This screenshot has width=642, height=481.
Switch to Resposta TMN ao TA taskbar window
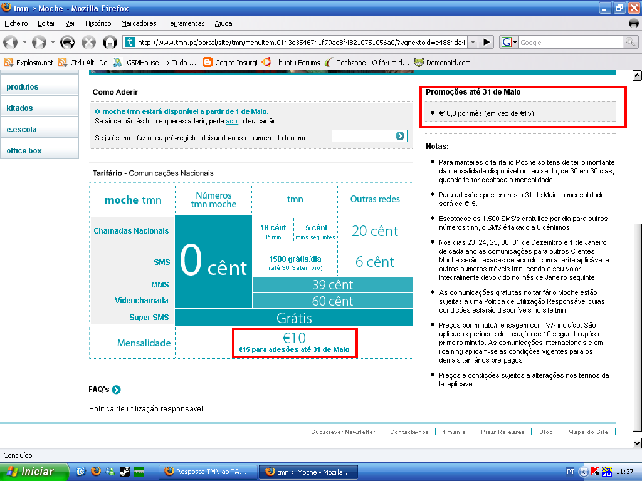pyautogui.click(x=208, y=472)
